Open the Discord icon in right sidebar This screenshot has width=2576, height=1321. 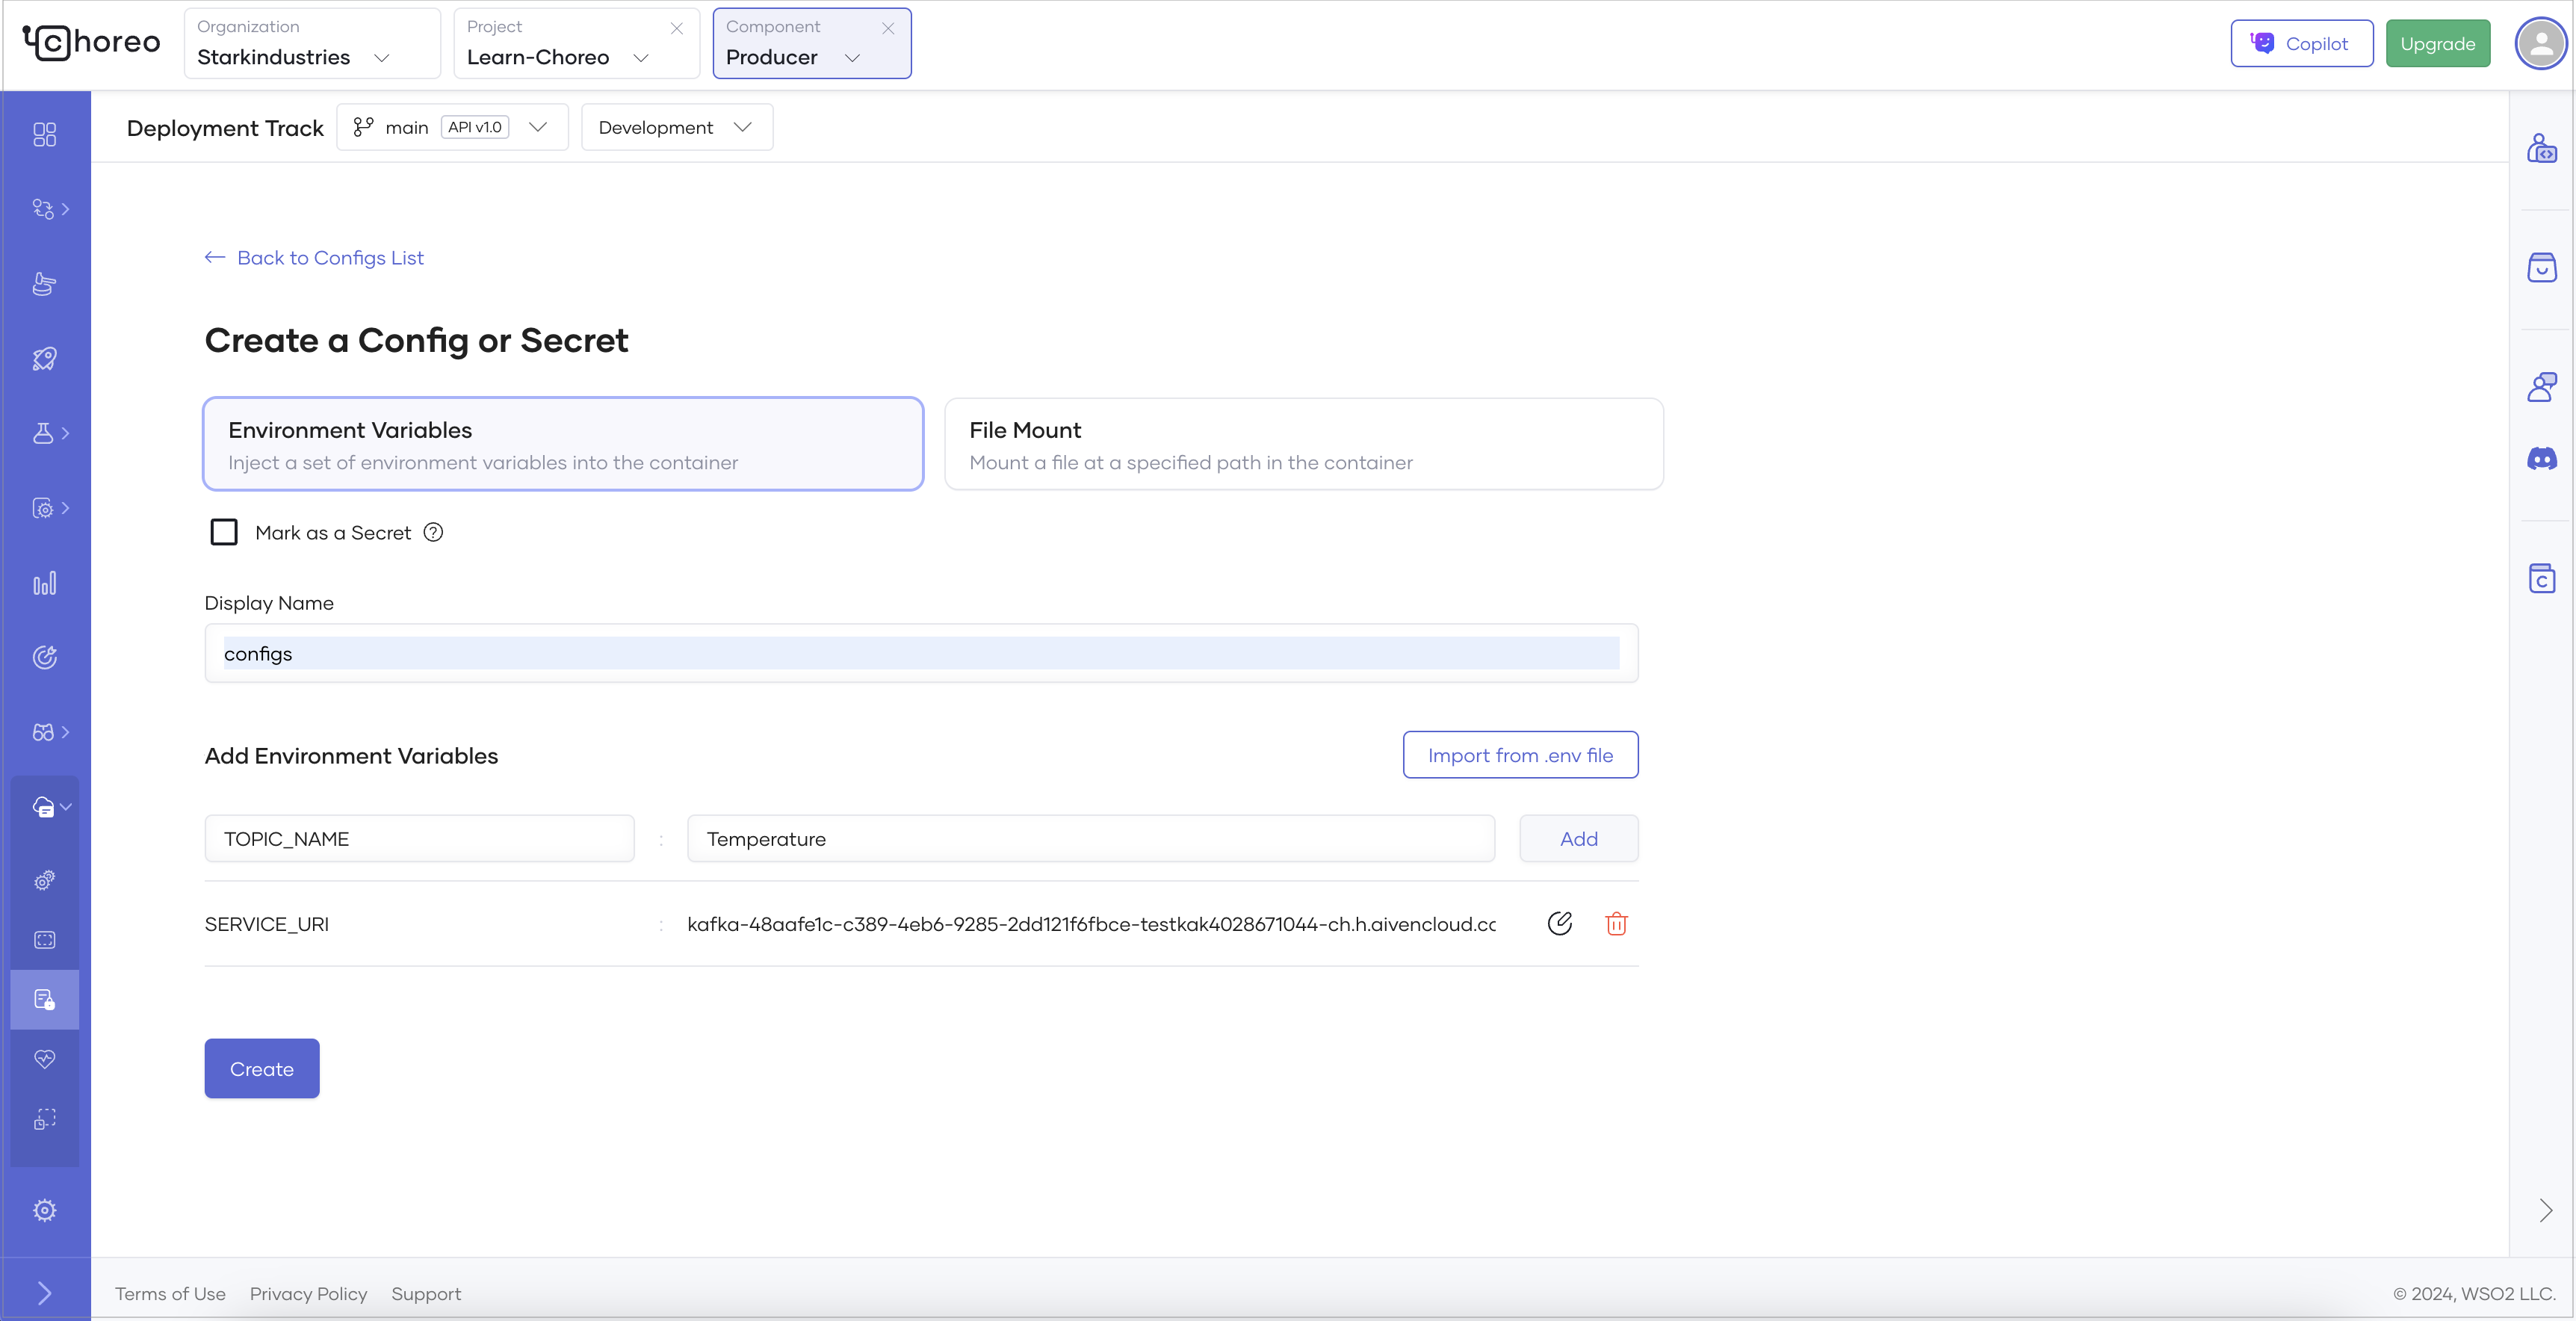click(x=2541, y=459)
